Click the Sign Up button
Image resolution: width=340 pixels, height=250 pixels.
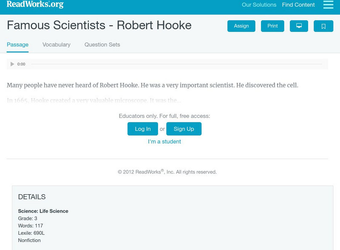coord(184,129)
